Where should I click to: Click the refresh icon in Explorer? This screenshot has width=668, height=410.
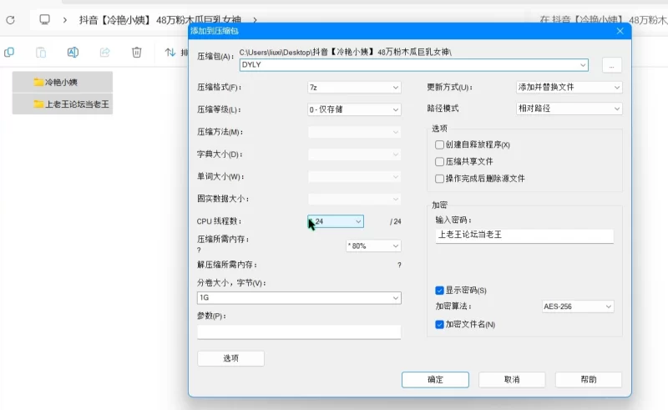pos(11,19)
